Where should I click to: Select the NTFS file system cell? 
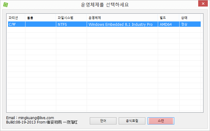pos(71,24)
